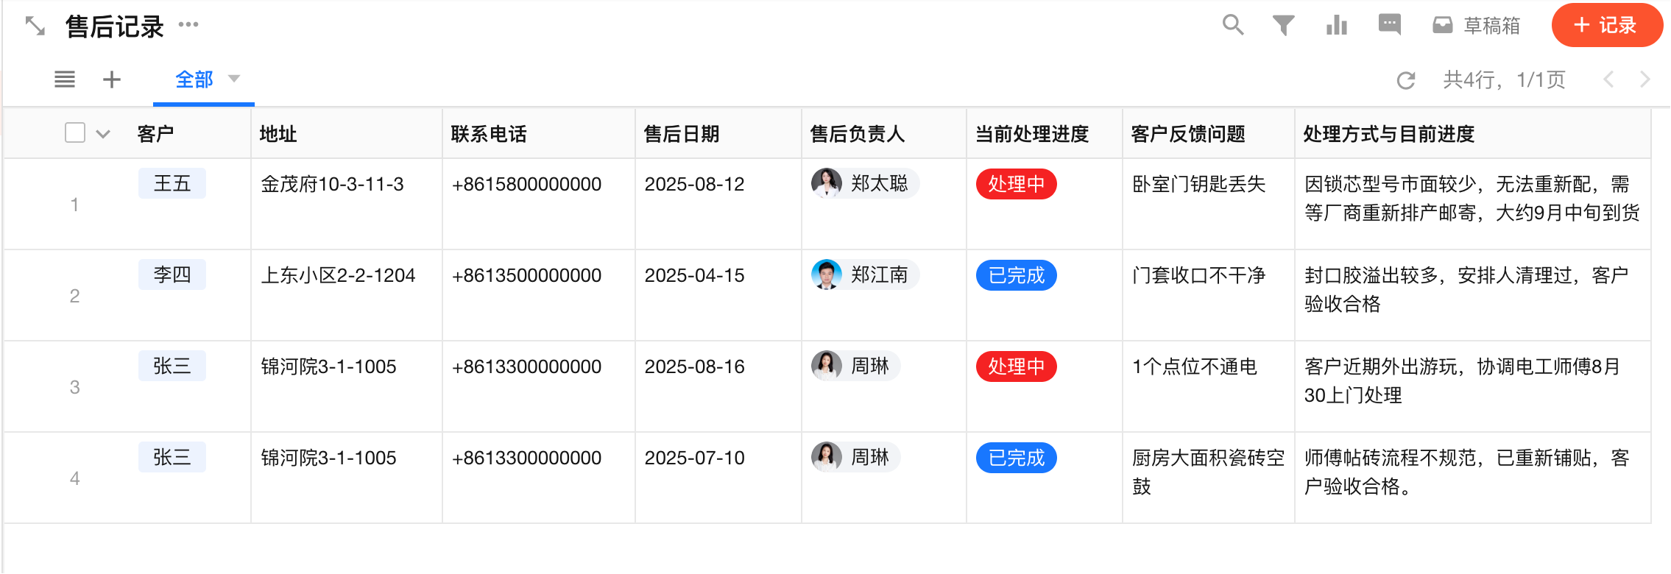Switch to the 全部 view tab

coord(194,79)
